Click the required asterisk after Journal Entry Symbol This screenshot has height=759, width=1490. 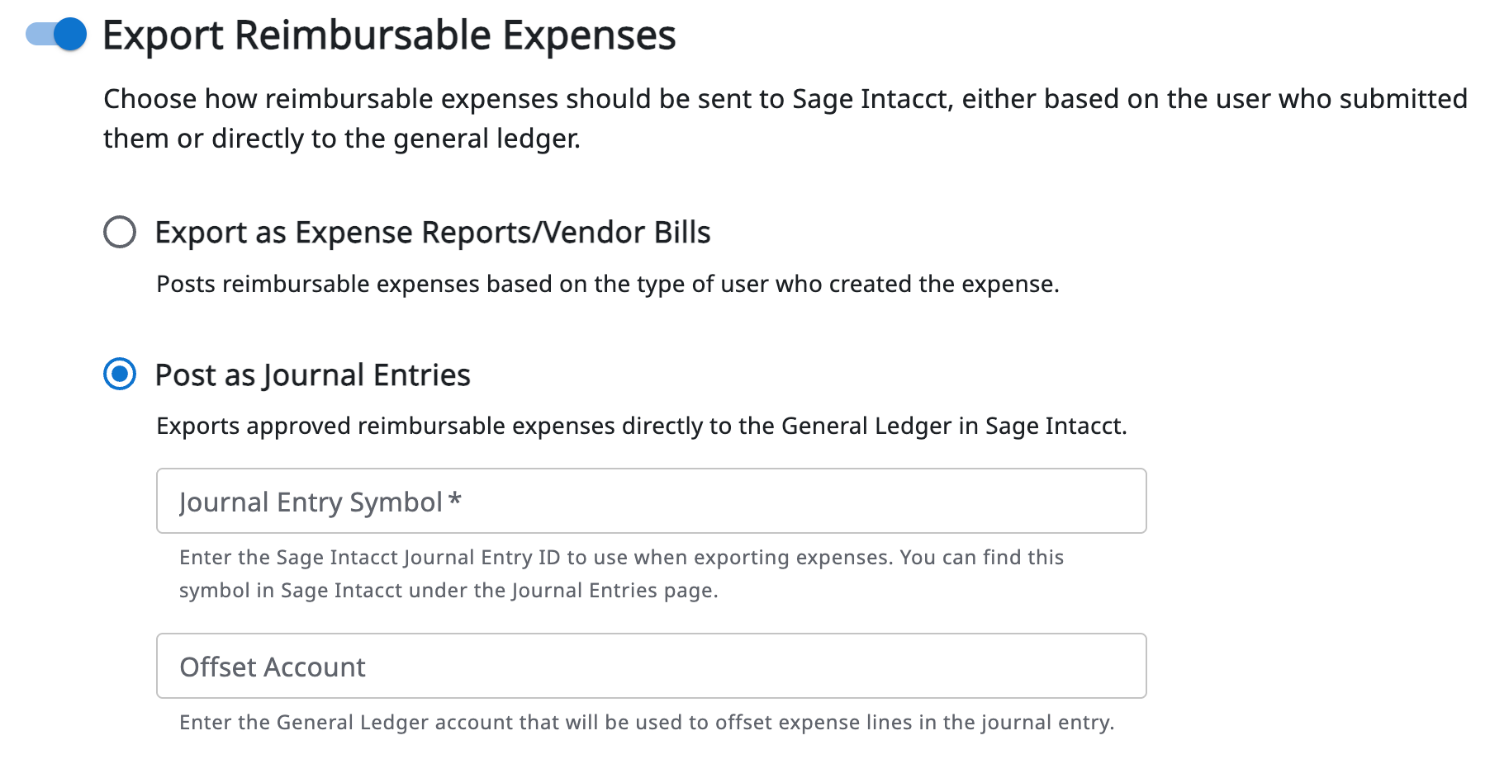pos(454,500)
